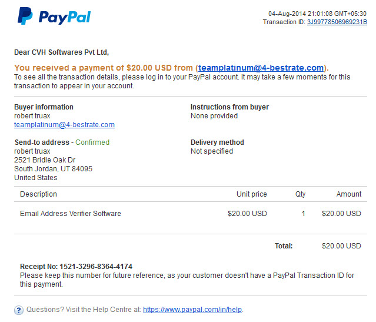Click the Description column header
This screenshot has width=376, height=322.
click(38, 194)
